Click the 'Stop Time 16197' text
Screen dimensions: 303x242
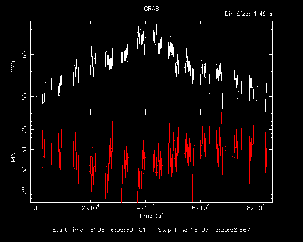point(183,230)
